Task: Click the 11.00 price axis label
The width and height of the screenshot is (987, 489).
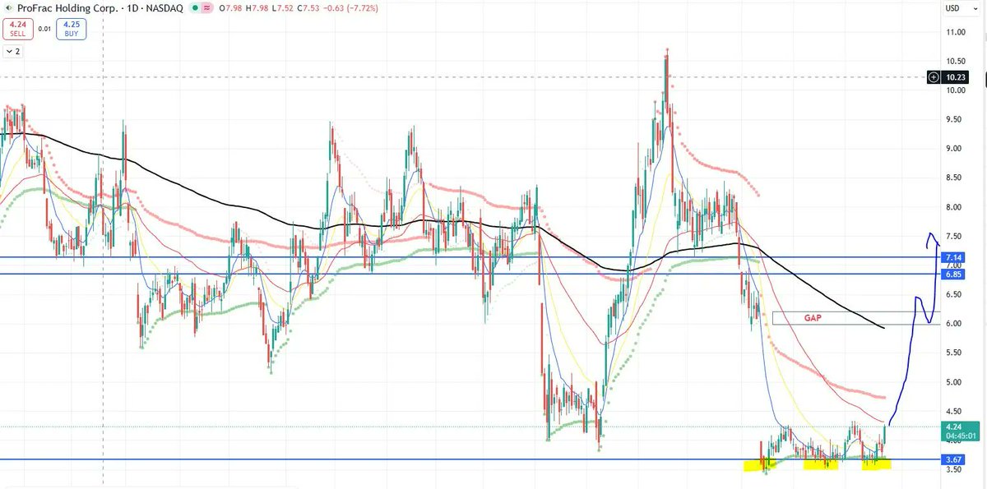Action: tap(955, 32)
